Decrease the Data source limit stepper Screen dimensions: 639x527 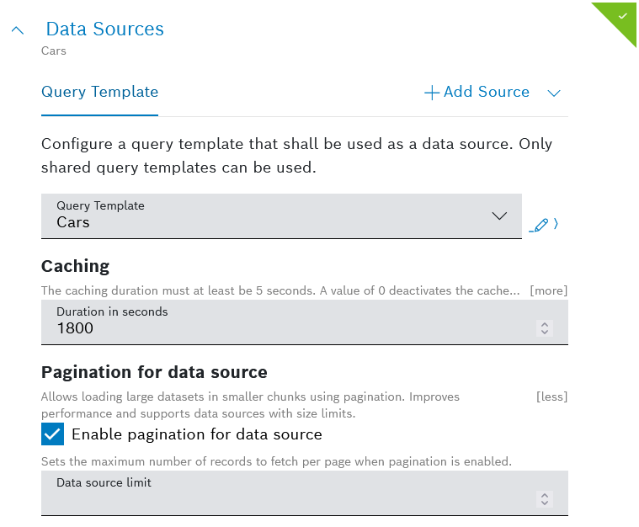tap(545, 503)
